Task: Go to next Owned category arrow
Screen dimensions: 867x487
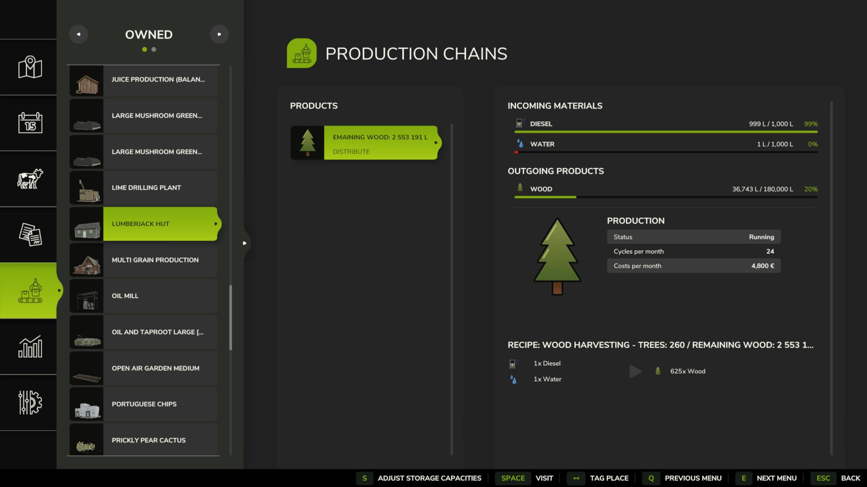Action: (x=219, y=34)
